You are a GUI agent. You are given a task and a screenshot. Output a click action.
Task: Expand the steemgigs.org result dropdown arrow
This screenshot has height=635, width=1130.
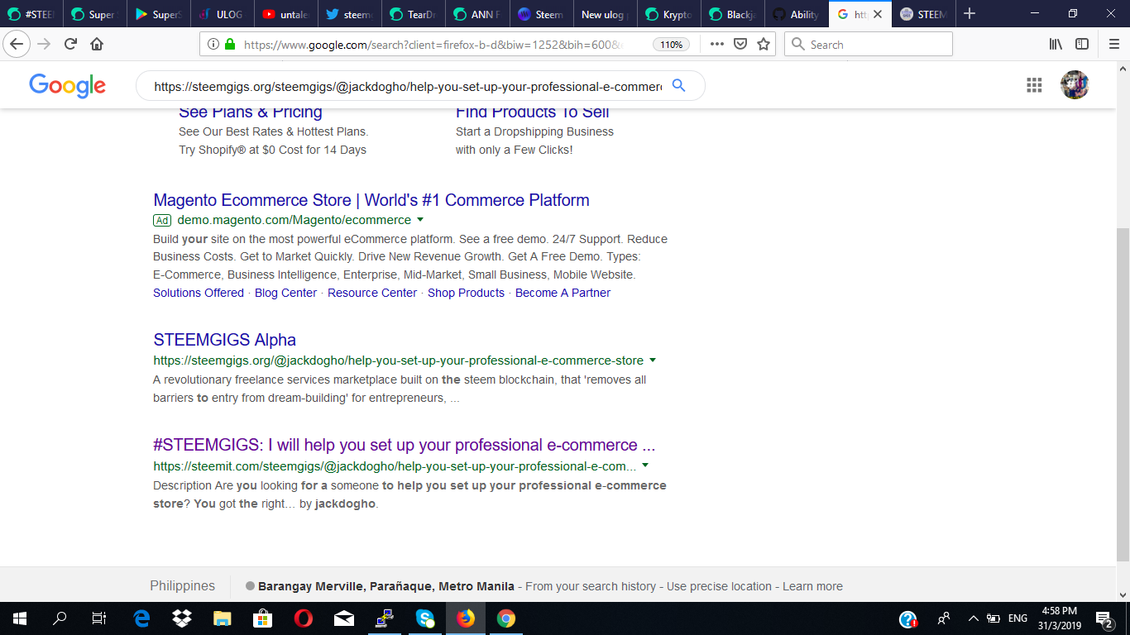tap(653, 360)
